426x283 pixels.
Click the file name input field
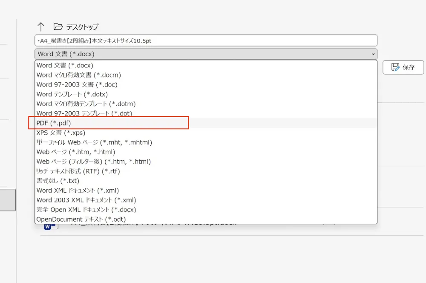pyautogui.click(x=206, y=40)
